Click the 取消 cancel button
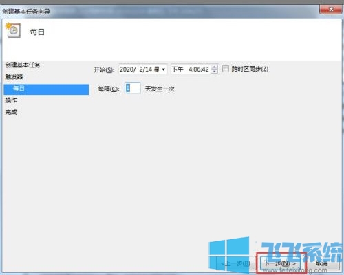This screenshot has width=344, height=275. click(x=321, y=263)
